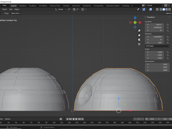Switch to solid shading mode
This screenshot has width=172, height=129.
pos(164,9)
